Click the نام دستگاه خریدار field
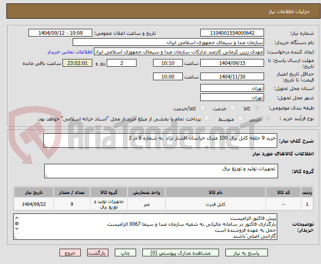The height and width of the screenshot is (264, 321). [x=168, y=42]
